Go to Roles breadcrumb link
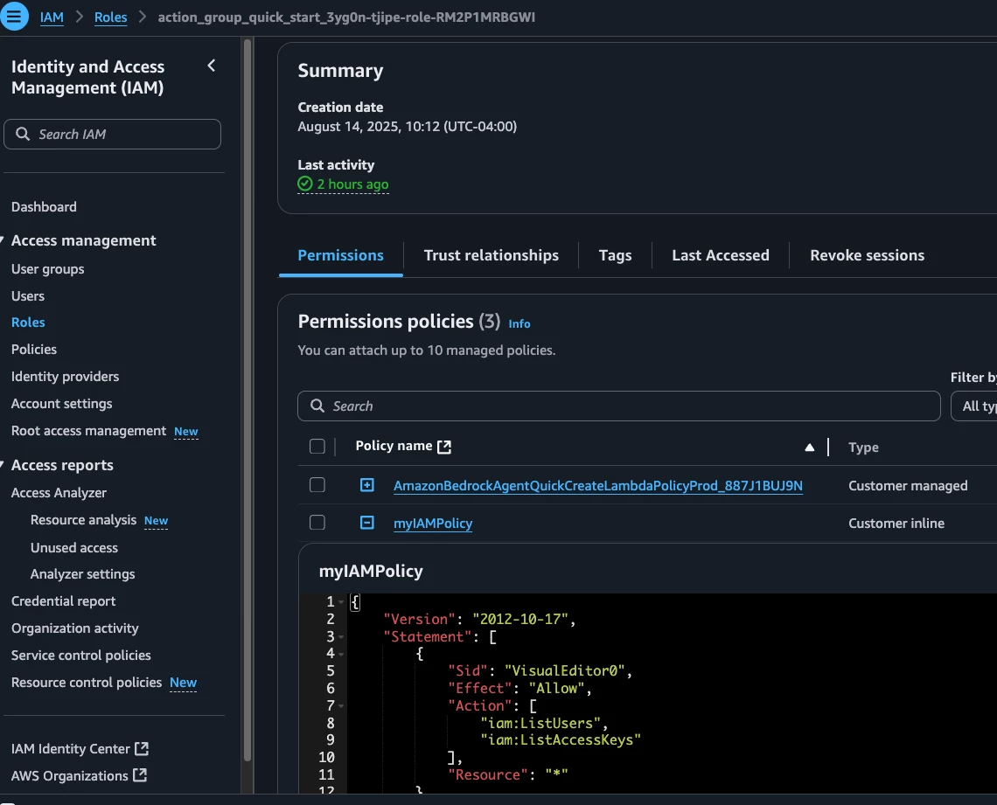 click(x=111, y=17)
